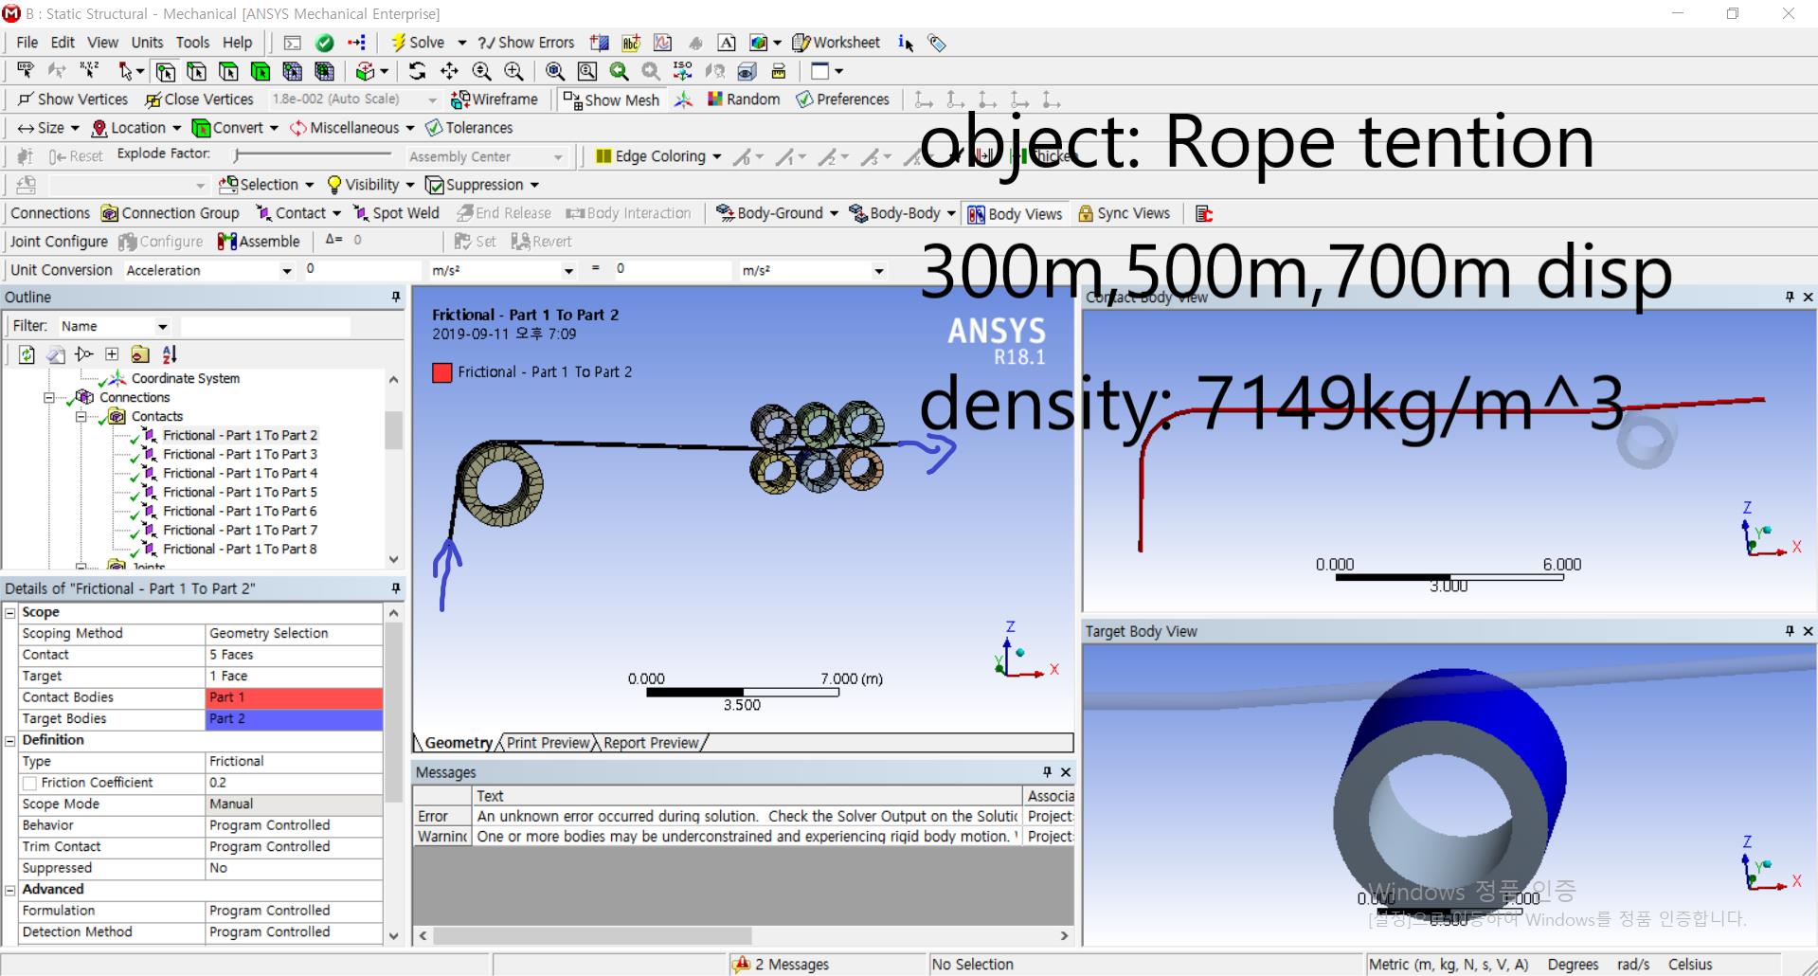Toggle Show Vertices option
Image resolution: width=1818 pixels, height=976 pixels.
[72, 99]
